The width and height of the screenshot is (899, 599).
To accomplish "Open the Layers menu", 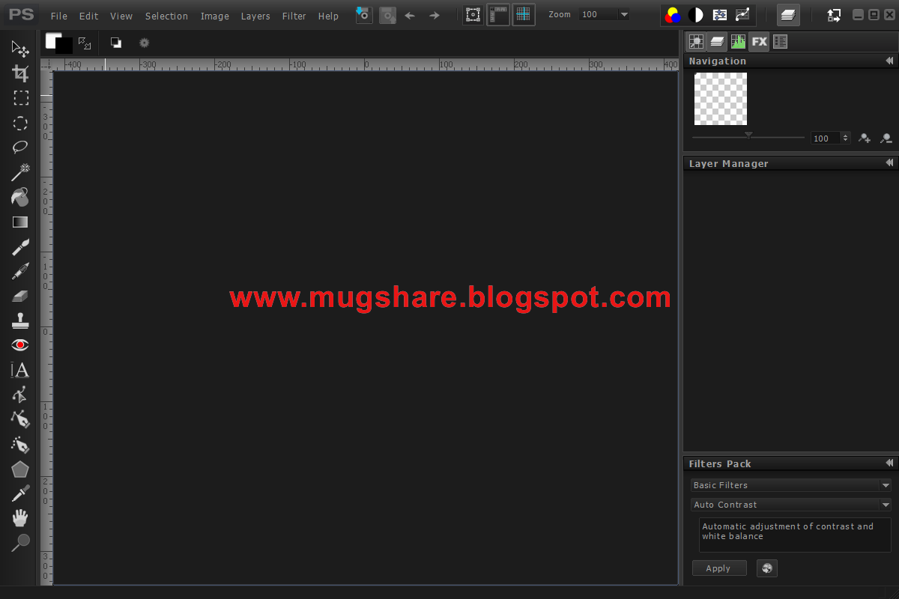I will (255, 16).
